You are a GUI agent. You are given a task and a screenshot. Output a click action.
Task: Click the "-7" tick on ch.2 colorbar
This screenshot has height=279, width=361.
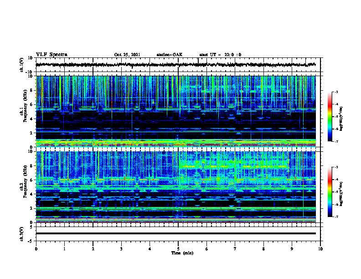click(x=336, y=217)
